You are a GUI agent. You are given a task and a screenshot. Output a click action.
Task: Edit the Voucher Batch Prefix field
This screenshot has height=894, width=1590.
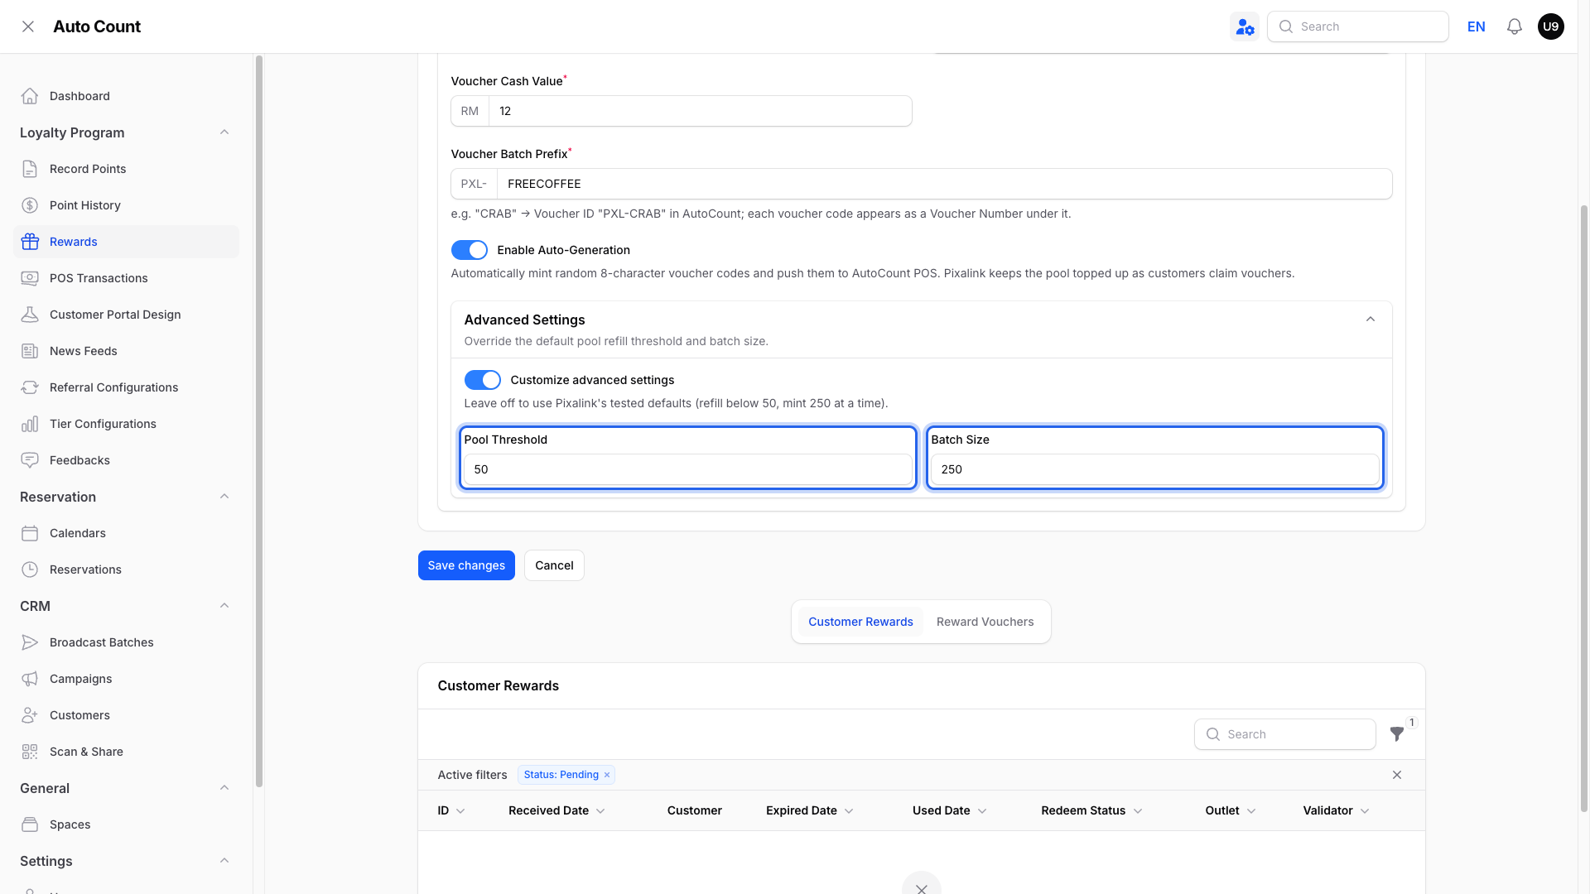[944, 184]
